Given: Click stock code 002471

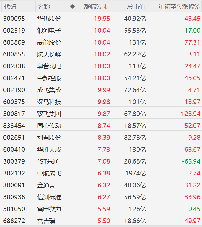Looking at the screenshot, I should (x=14, y=78).
